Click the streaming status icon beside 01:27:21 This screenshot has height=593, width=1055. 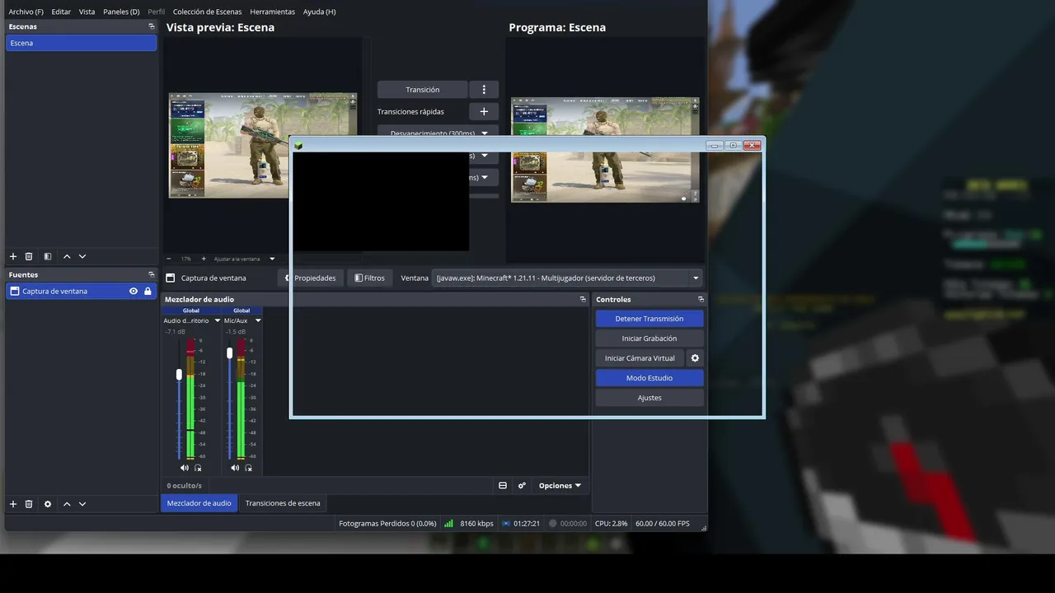[x=506, y=523]
